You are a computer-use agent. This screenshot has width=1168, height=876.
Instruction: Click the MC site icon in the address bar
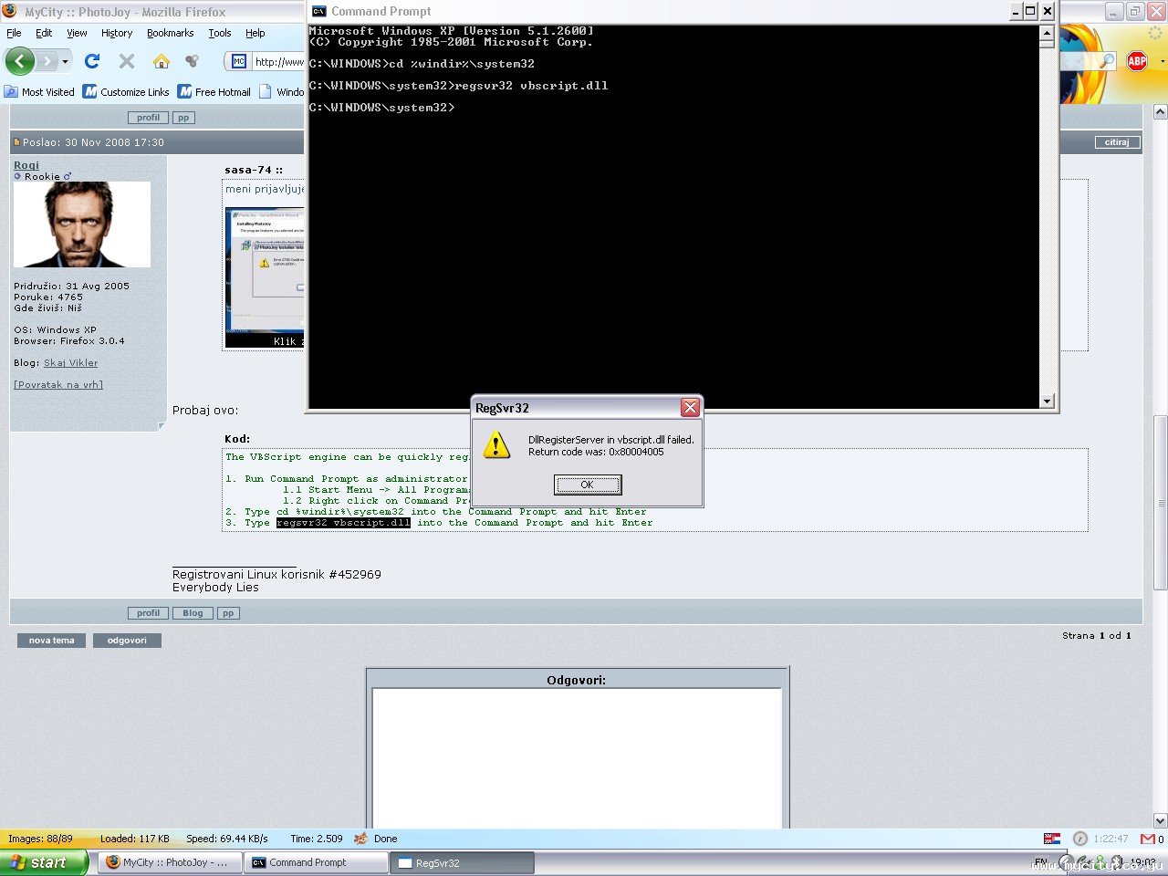pos(239,61)
